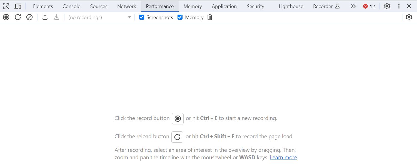Open the recordings dropdown list
The width and height of the screenshot is (417, 167).
click(100, 17)
